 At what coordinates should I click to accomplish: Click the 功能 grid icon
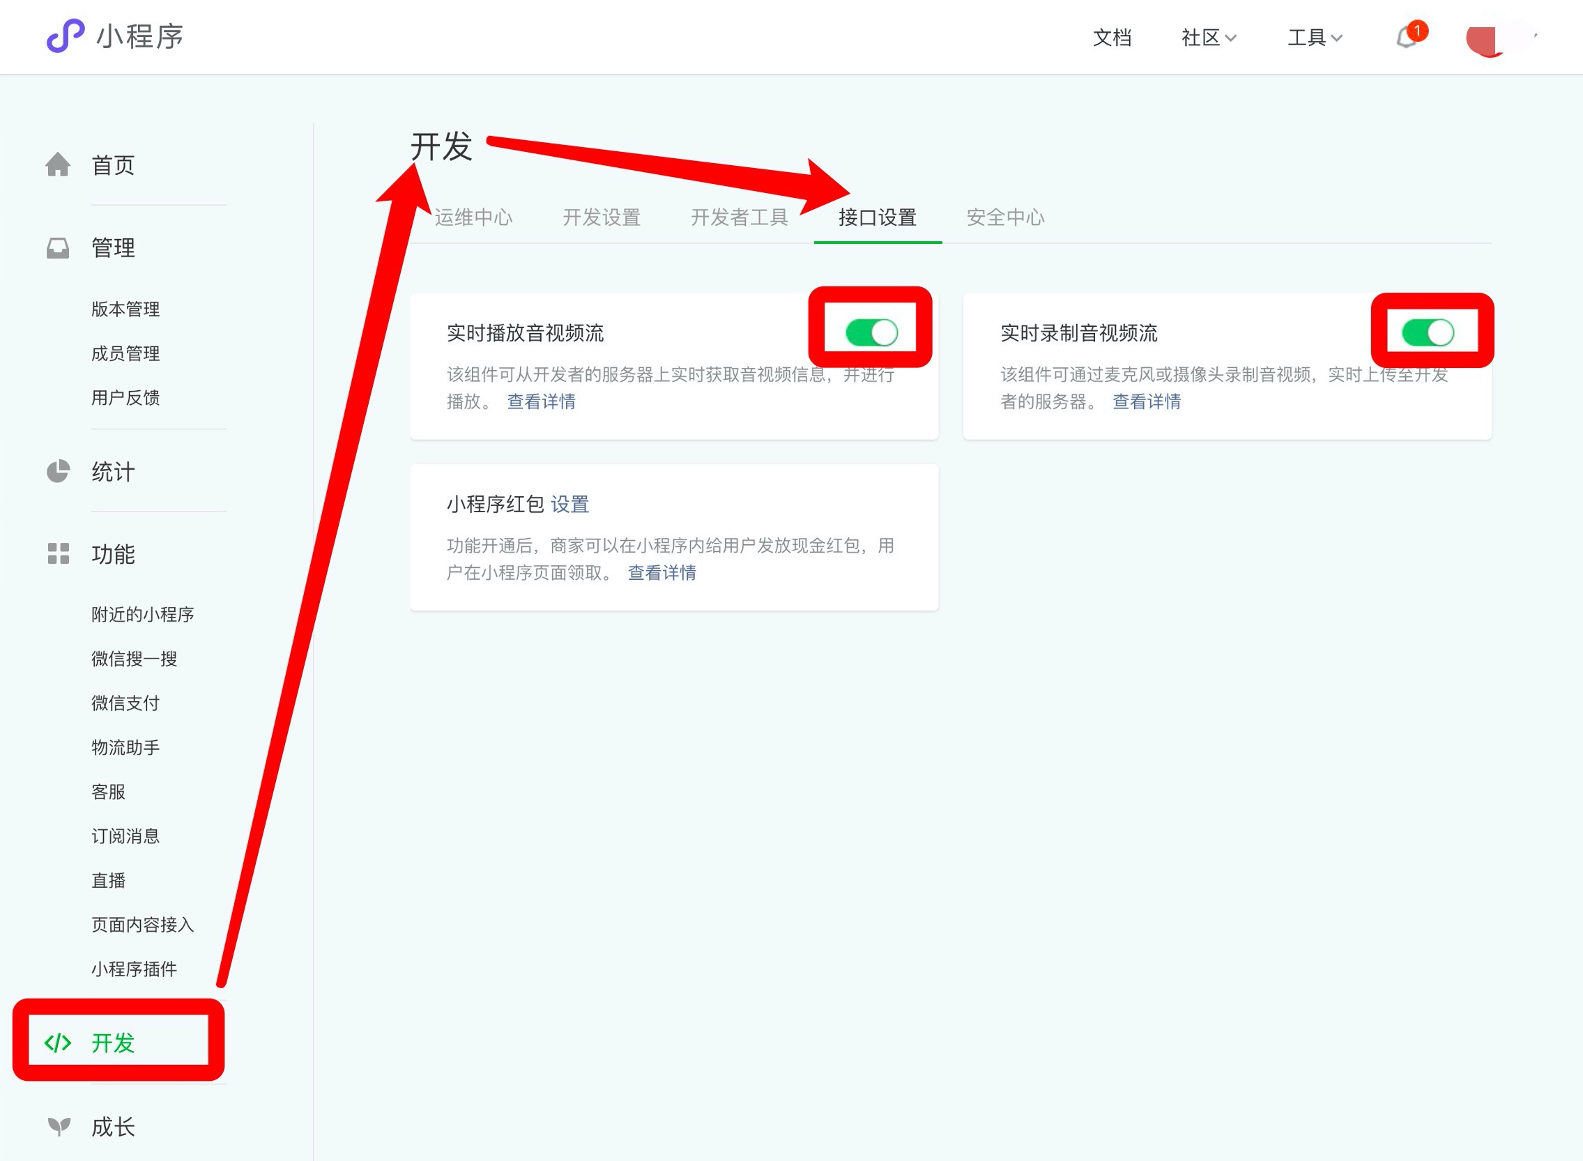pyautogui.click(x=58, y=554)
